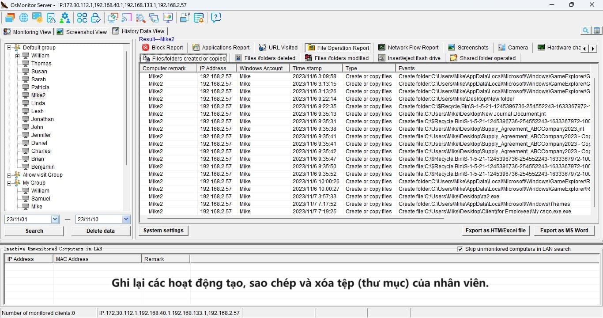This screenshot has width=603, height=318.
Task: Open System settings
Action: click(163, 231)
